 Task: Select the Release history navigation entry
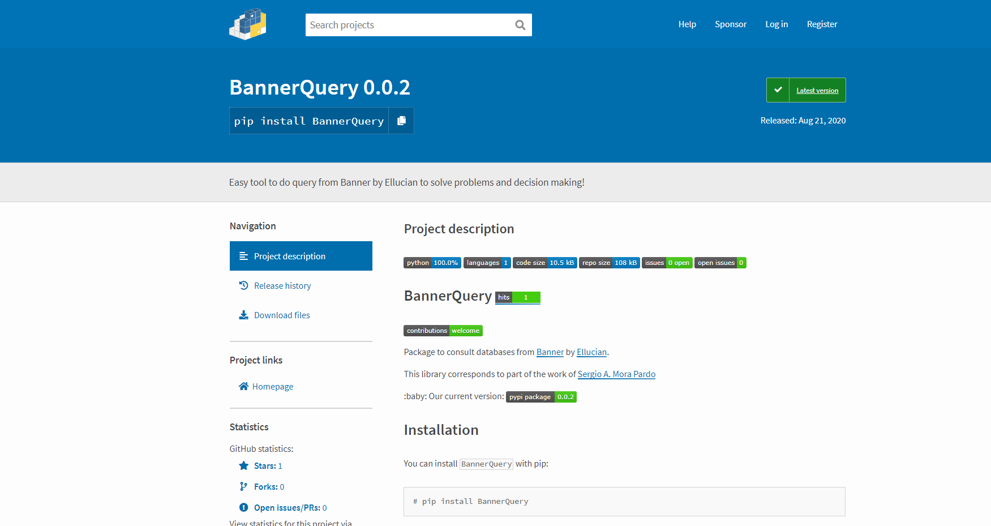coord(282,285)
